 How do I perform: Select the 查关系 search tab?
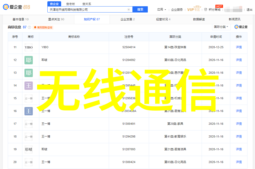tap(87, 4)
